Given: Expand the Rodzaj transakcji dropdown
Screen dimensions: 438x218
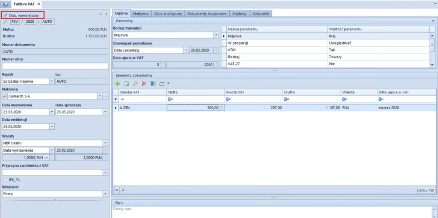Looking at the screenshot, I should pyautogui.click(x=216, y=35).
